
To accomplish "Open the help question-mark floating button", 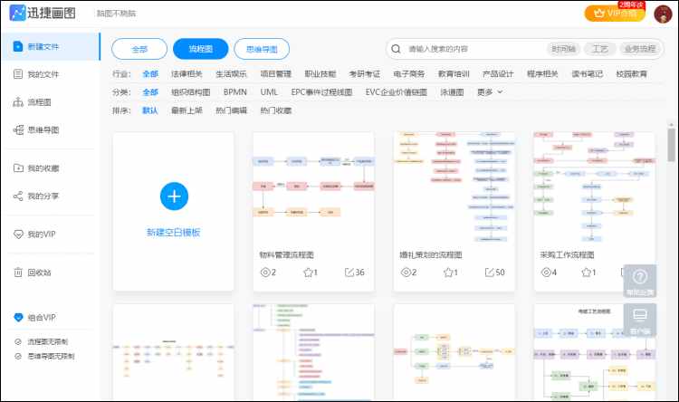I will (640, 281).
